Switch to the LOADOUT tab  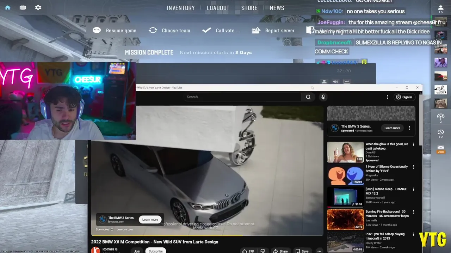pos(218,8)
